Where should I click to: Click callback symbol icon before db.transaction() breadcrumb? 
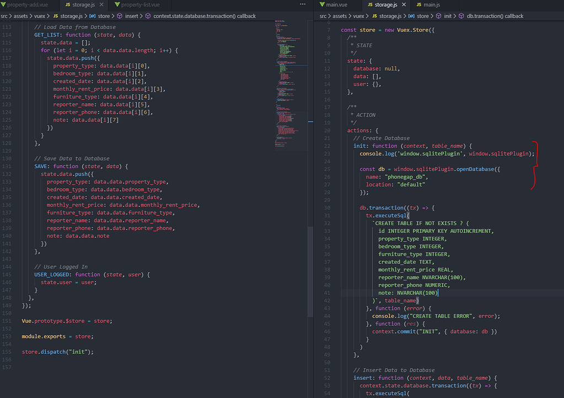coord(461,16)
